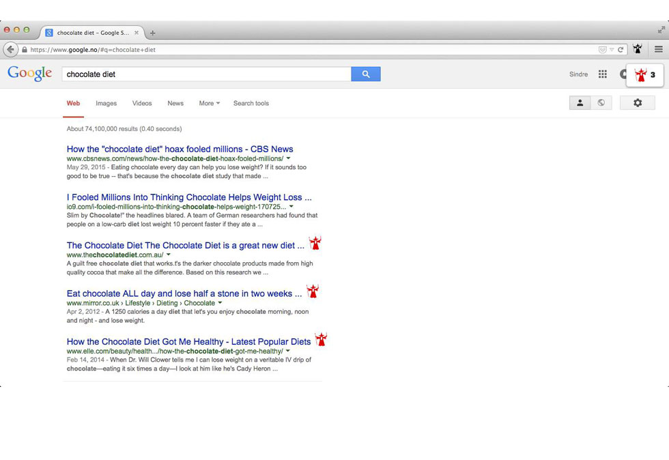Expand dropdown arrow next to io9.com URL

point(291,207)
